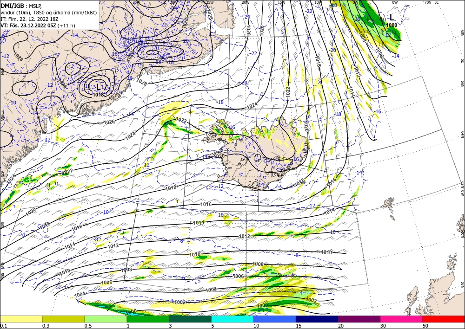Click the bold 1000 under the northeast L
The image size is (465, 329).
[x=392, y=25]
